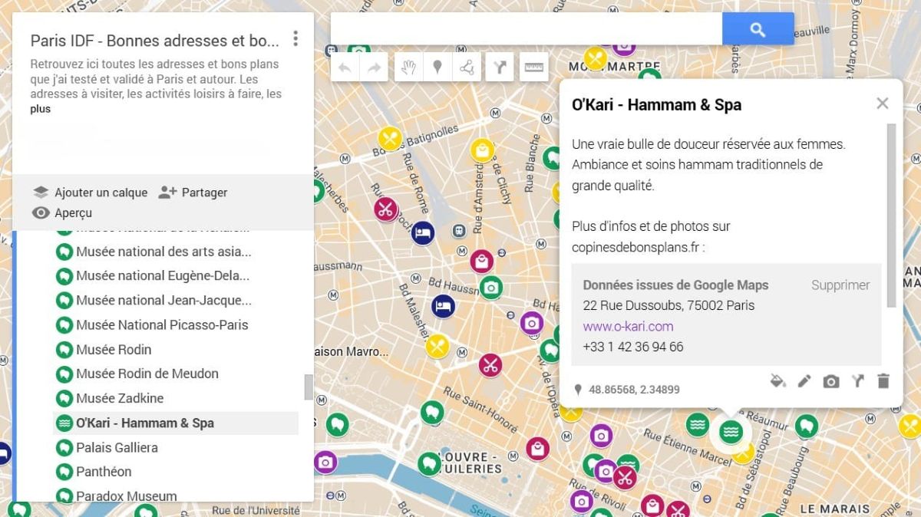The height and width of the screenshot is (517, 921).
Task: Click the trash delete icon in popup
Action: 883,381
